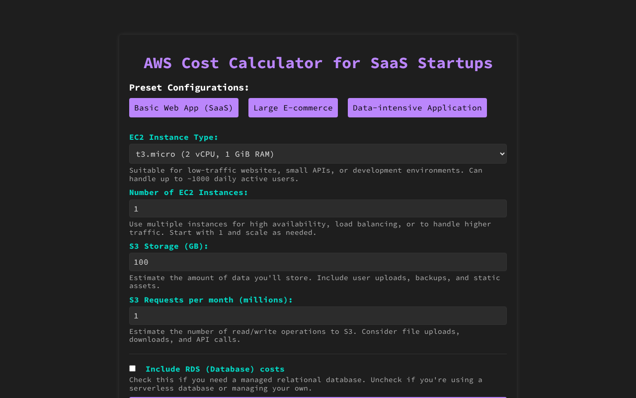
Task: Click the Number of EC2 Instances label
Action: pos(188,193)
